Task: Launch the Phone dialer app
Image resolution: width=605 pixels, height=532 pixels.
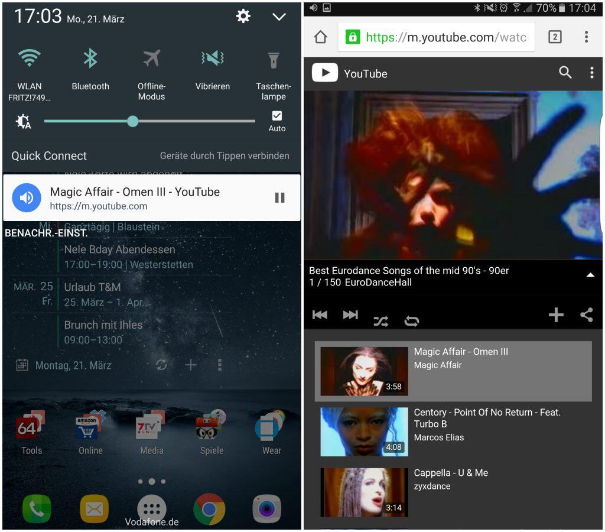Action: click(x=37, y=509)
